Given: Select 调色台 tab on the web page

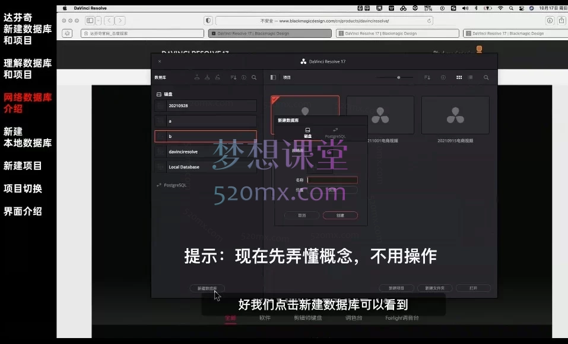Looking at the screenshot, I should click(x=354, y=318).
